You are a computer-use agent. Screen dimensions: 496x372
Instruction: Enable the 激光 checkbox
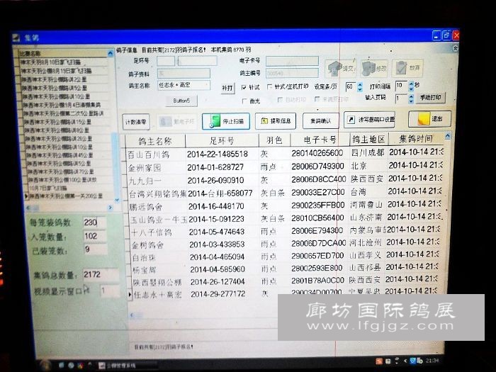click(244, 101)
